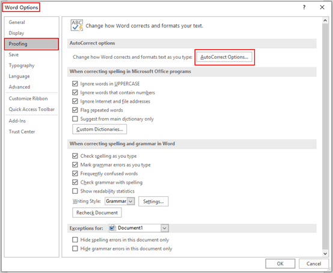Click the grammar Settings button
This screenshot has width=333, height=273.
click(x=153, y=202)
